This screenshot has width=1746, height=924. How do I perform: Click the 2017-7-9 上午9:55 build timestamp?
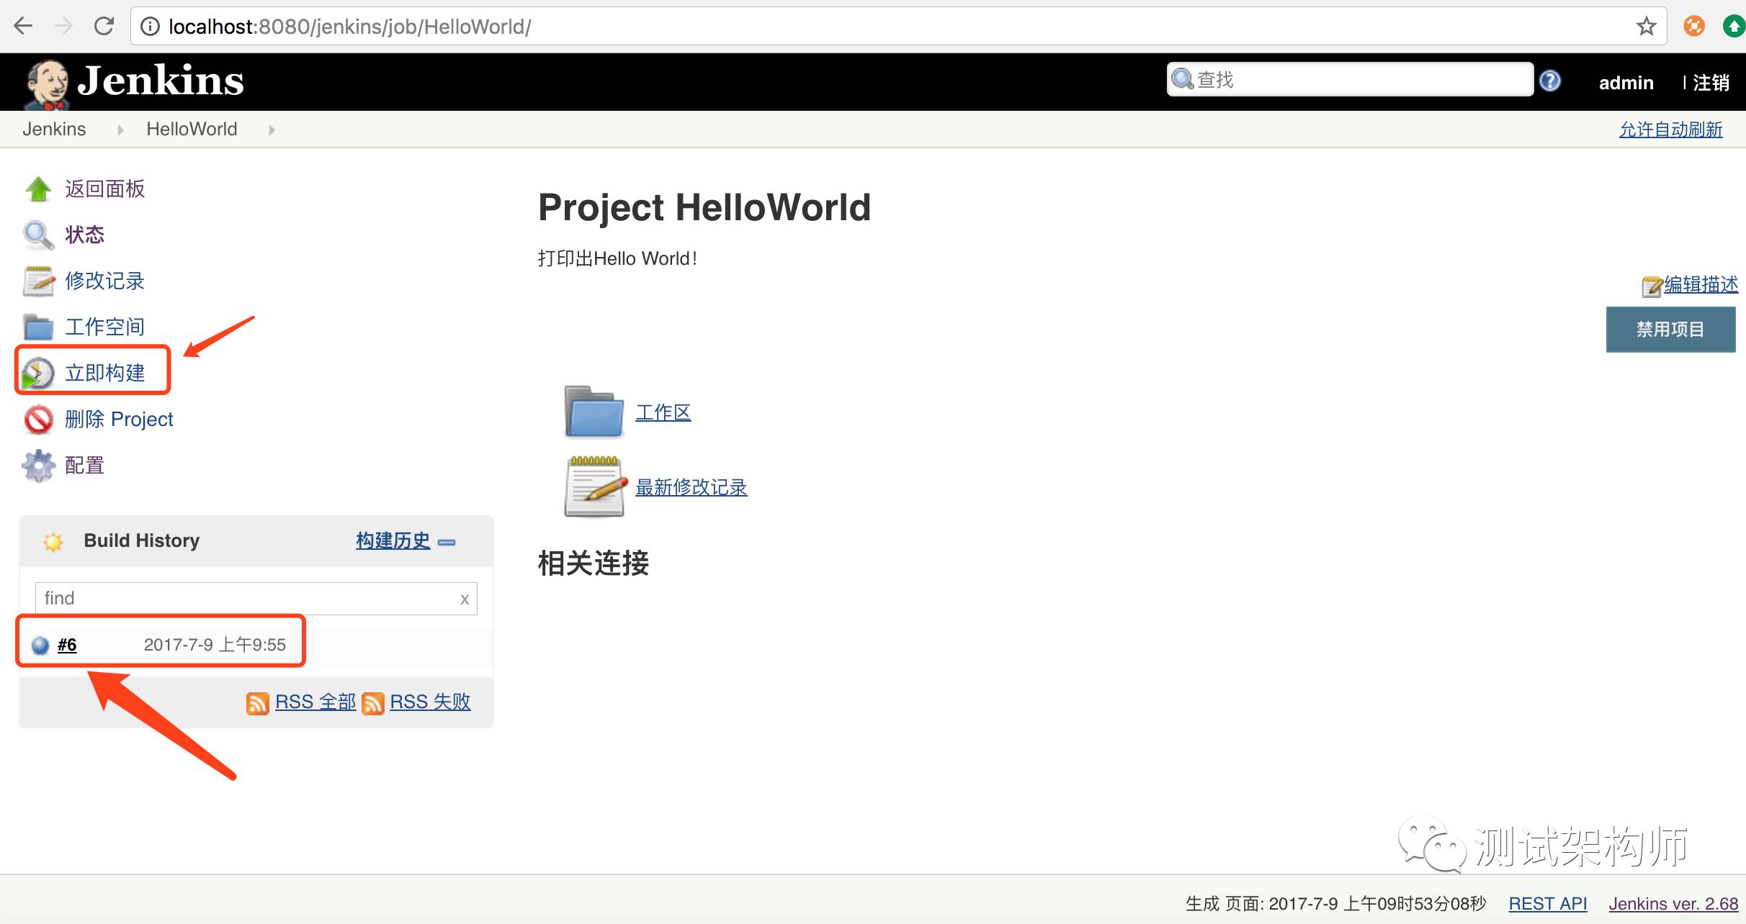215,645
